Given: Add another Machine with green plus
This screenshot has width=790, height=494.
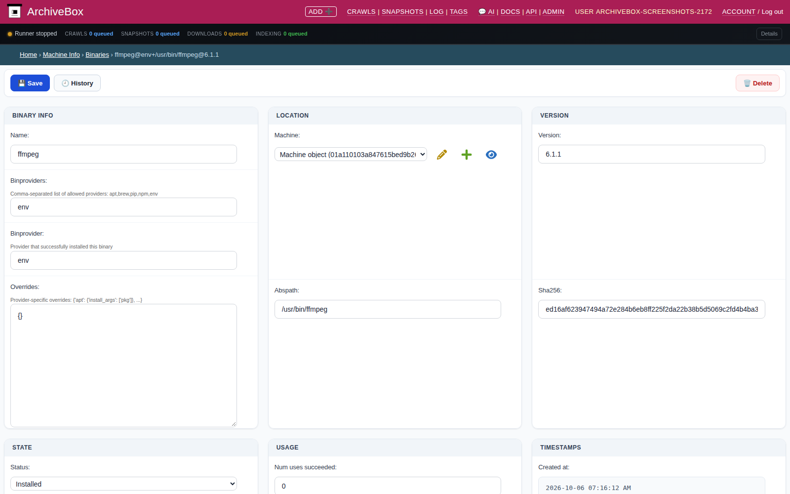Looking at the screenshot, I should (x=467, y=155).
